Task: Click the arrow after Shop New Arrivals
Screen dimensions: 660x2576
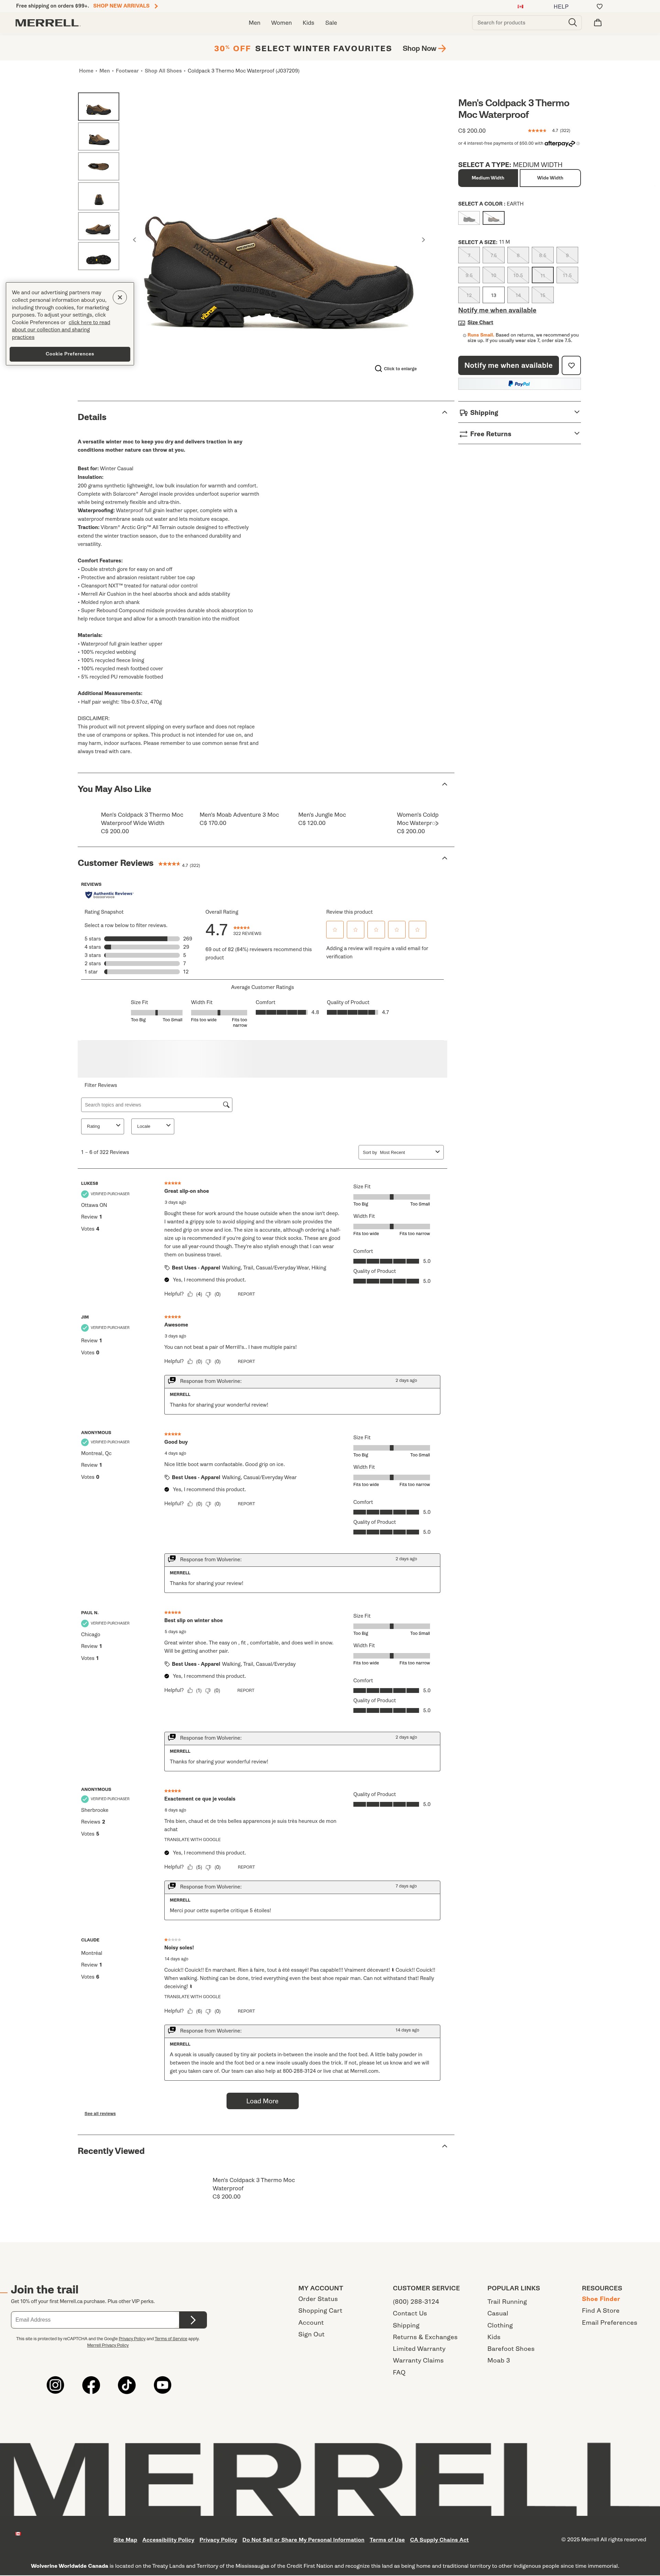Action: pos(156,6)
